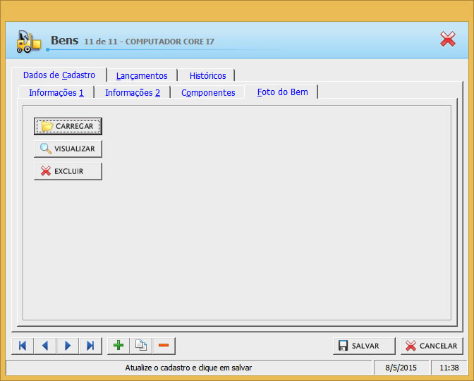Select the Foto do Bem subtab
This screenshot has height=381, width=474.
click(282, 92)
